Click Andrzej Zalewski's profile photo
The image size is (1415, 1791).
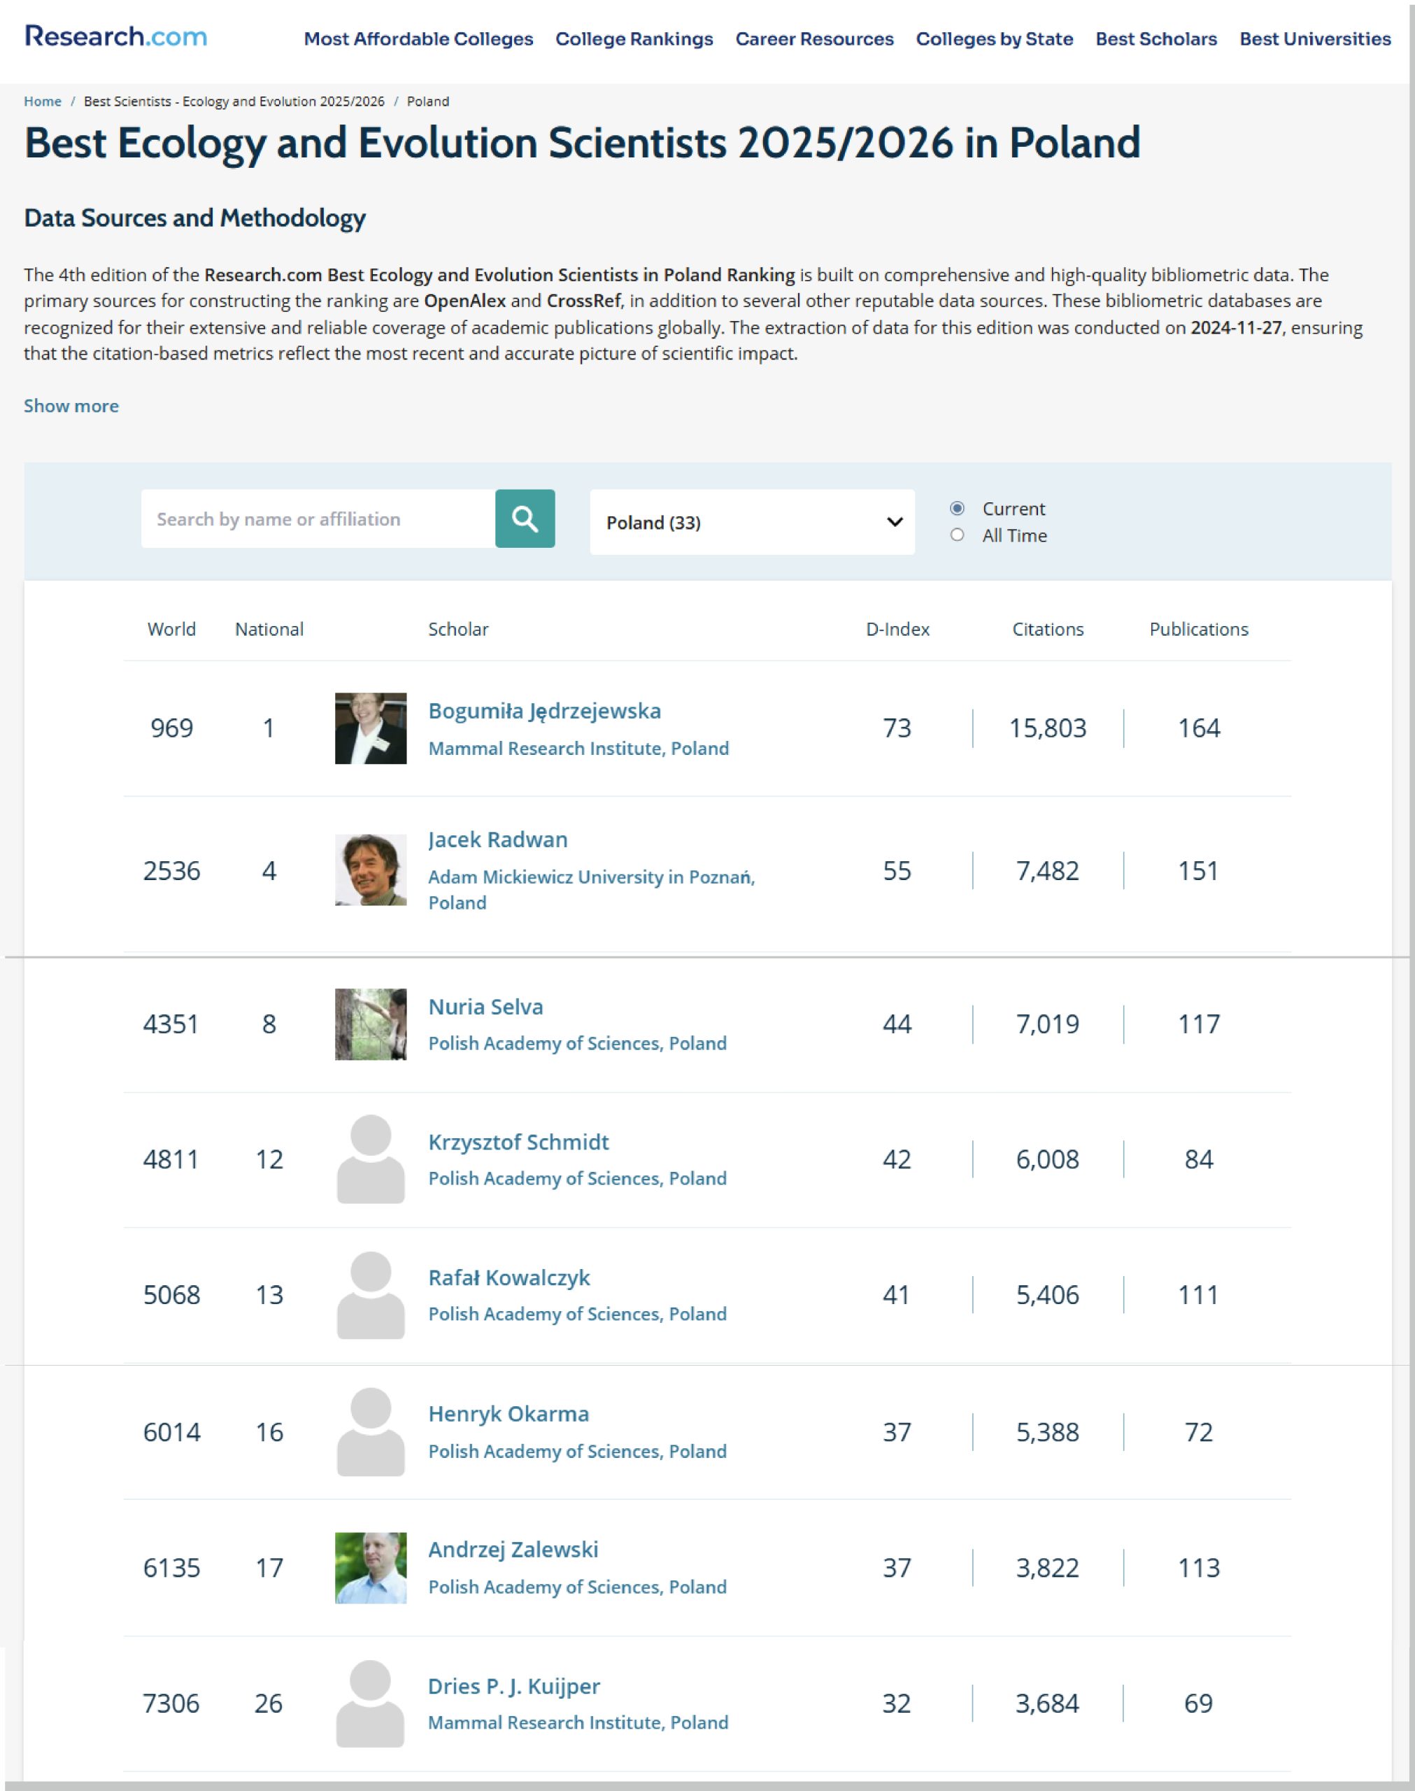tap(370, 1567)
